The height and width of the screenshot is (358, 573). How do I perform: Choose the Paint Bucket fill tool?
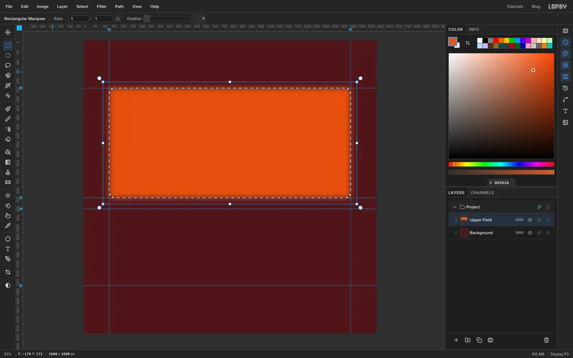point(8,152)
